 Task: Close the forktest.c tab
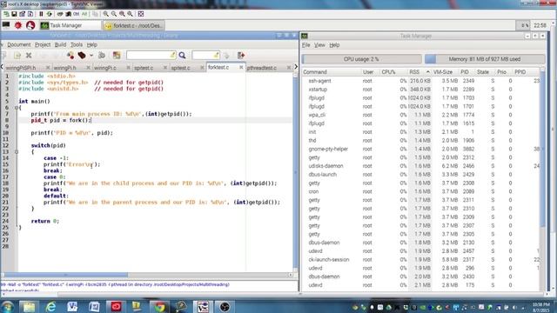[241, 68]
